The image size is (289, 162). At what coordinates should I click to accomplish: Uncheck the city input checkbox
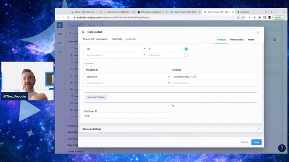pyautogui.click(x=186, y=49)
